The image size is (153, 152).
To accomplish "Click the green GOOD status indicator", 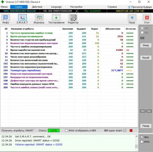I will pyautogui.click(x=54, y=131).
